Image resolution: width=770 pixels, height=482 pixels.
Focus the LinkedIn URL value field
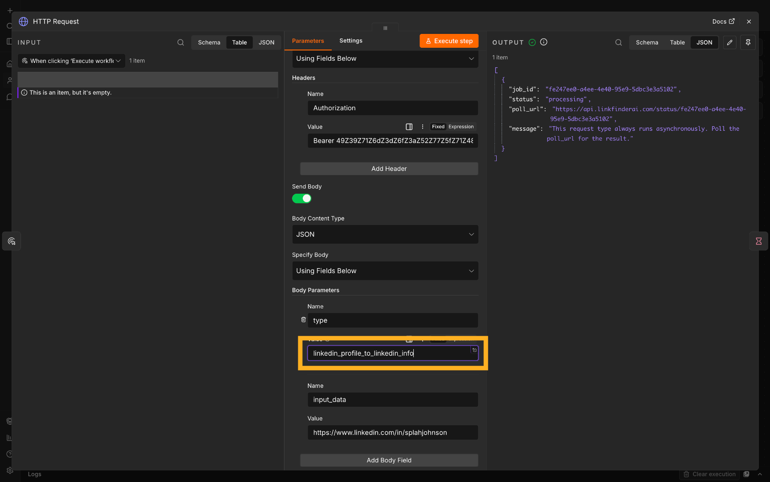(x=393, y=432)
